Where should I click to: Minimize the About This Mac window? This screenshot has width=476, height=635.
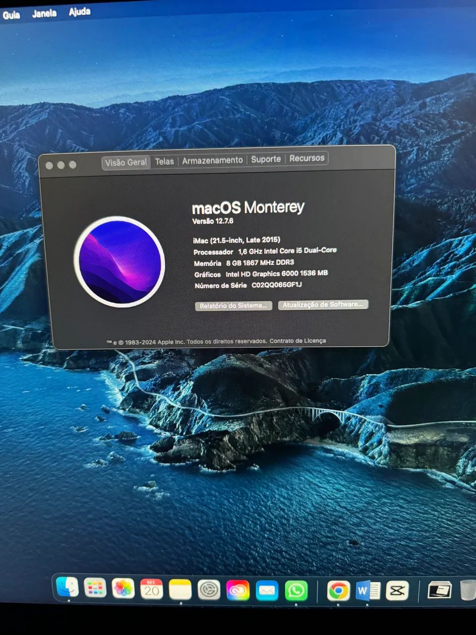tap(61, 165)
